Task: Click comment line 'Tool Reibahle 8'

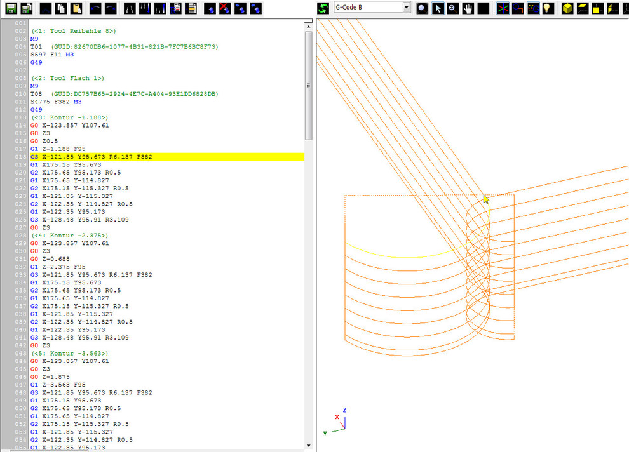Action: (74, 31)
